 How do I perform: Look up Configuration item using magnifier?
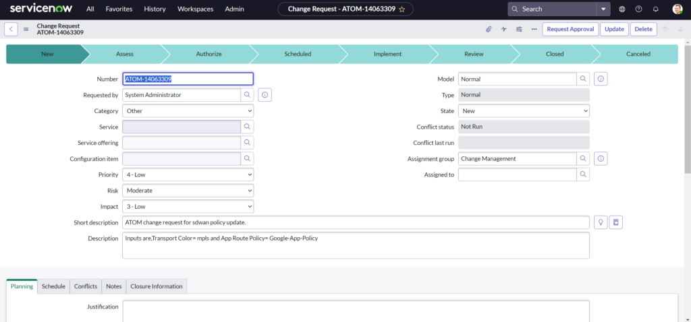coord(247,158)
